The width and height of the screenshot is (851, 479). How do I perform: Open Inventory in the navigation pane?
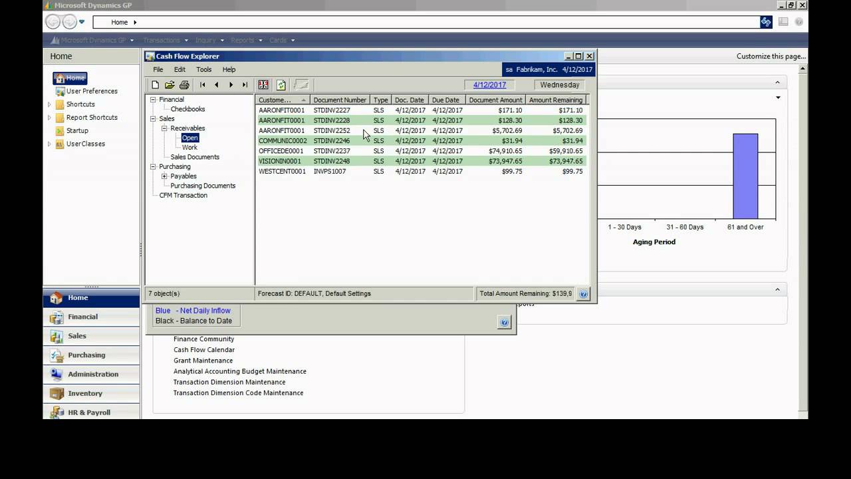click(x=92, y=393)
